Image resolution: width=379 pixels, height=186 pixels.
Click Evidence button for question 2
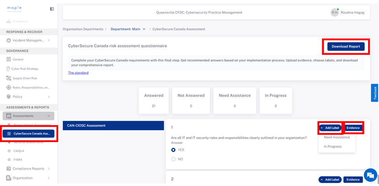353,179
